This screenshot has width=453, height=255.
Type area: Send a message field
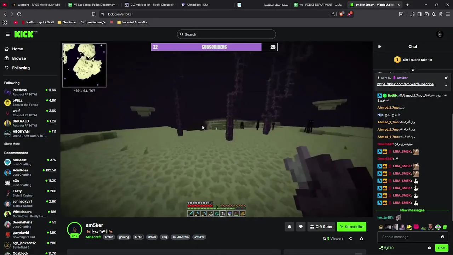pos(409,237)
